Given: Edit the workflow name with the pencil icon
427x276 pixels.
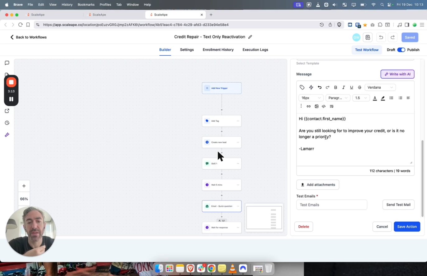Looking at the screenshot, I should click(250, 37).
